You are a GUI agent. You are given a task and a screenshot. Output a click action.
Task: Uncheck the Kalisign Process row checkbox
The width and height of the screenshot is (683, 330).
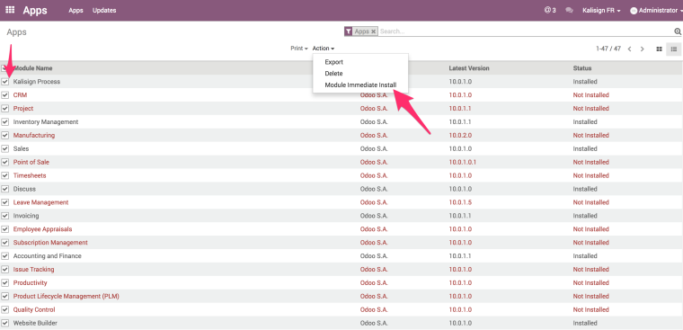click(5, 82)
